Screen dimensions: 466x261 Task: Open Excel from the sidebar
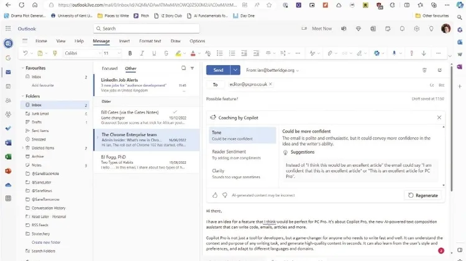8,157
